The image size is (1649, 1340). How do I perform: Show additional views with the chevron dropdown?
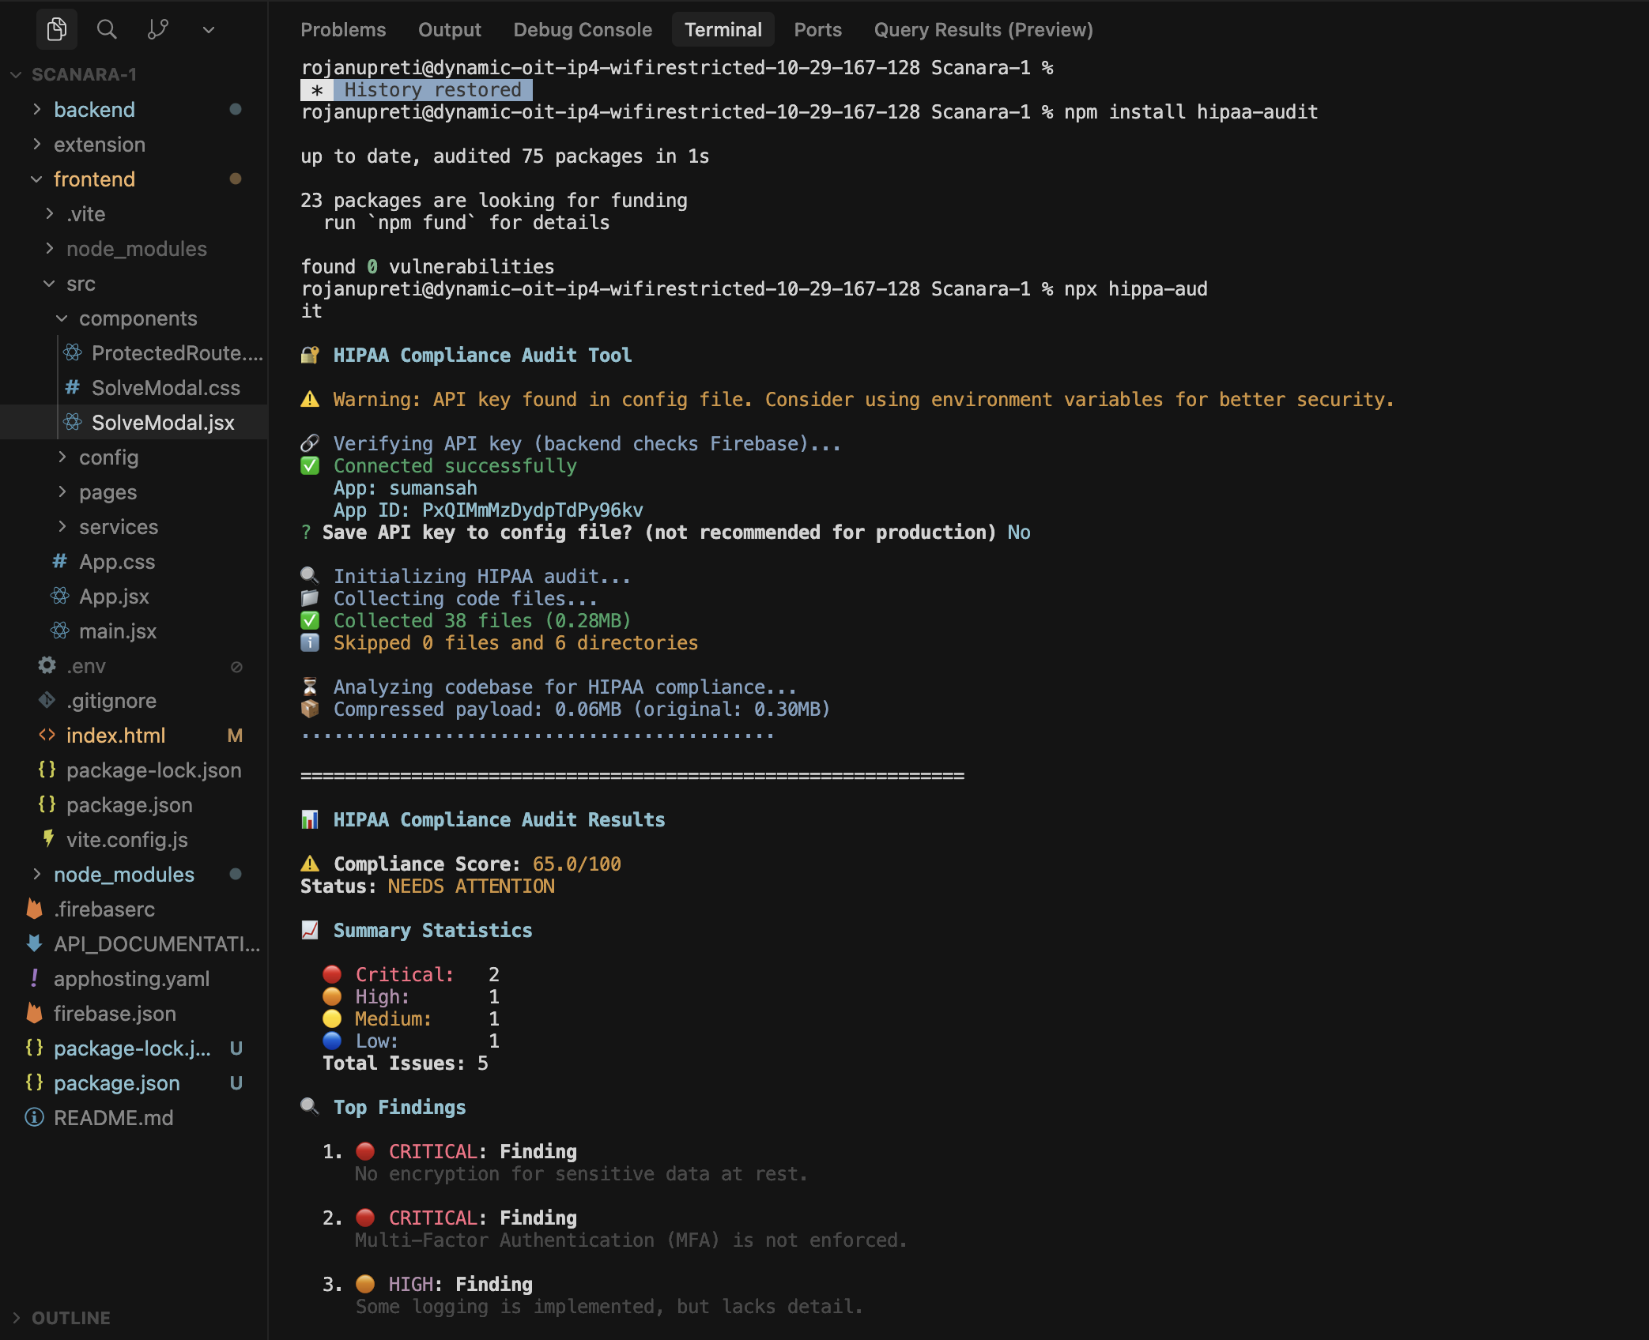(209, 29)
